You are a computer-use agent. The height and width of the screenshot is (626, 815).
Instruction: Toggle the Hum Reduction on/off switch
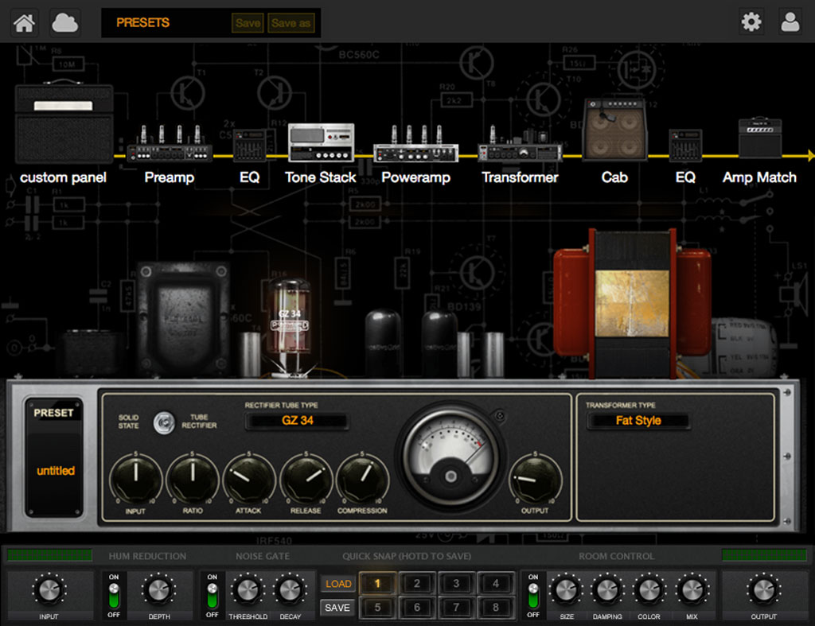coord(114,594)
